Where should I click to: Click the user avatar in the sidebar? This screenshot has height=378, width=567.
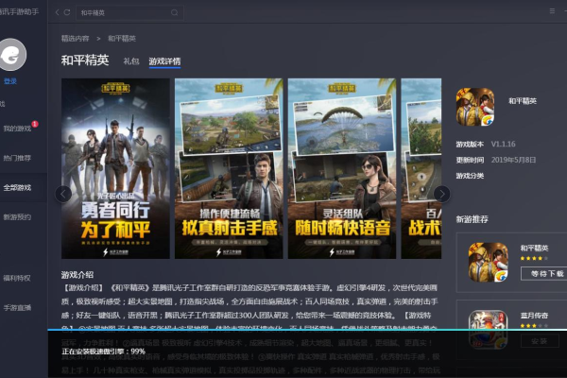click(x=12, y=55)
